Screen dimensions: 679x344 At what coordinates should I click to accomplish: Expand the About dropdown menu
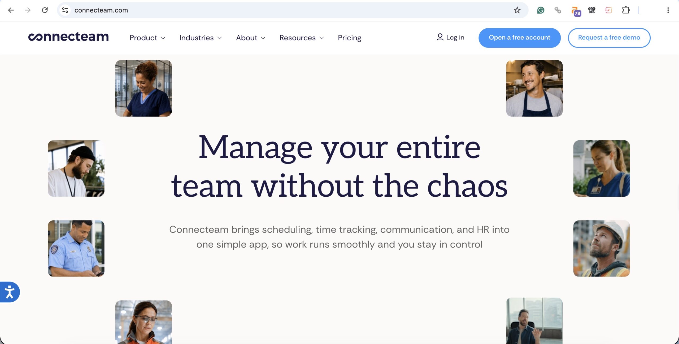pyautogui.click(x=251, y=38)
